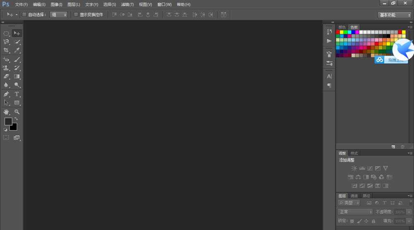
Task: Pick the red swatch in 色板 panel
Action: coord(338,32)
